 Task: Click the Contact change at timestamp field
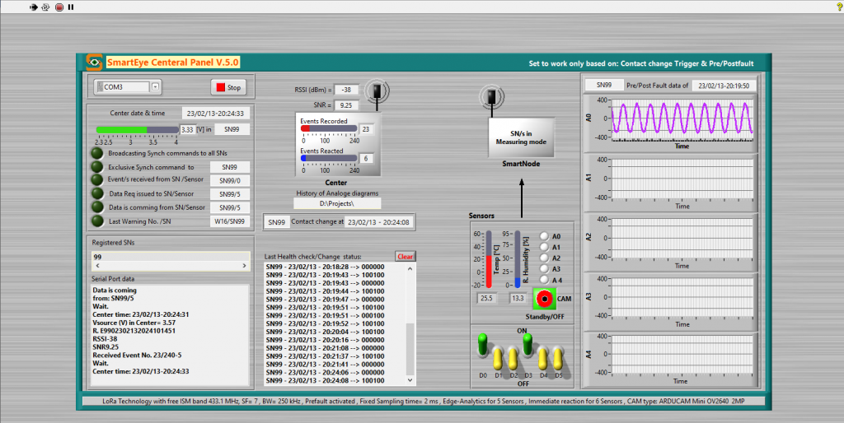coord(379,221)
